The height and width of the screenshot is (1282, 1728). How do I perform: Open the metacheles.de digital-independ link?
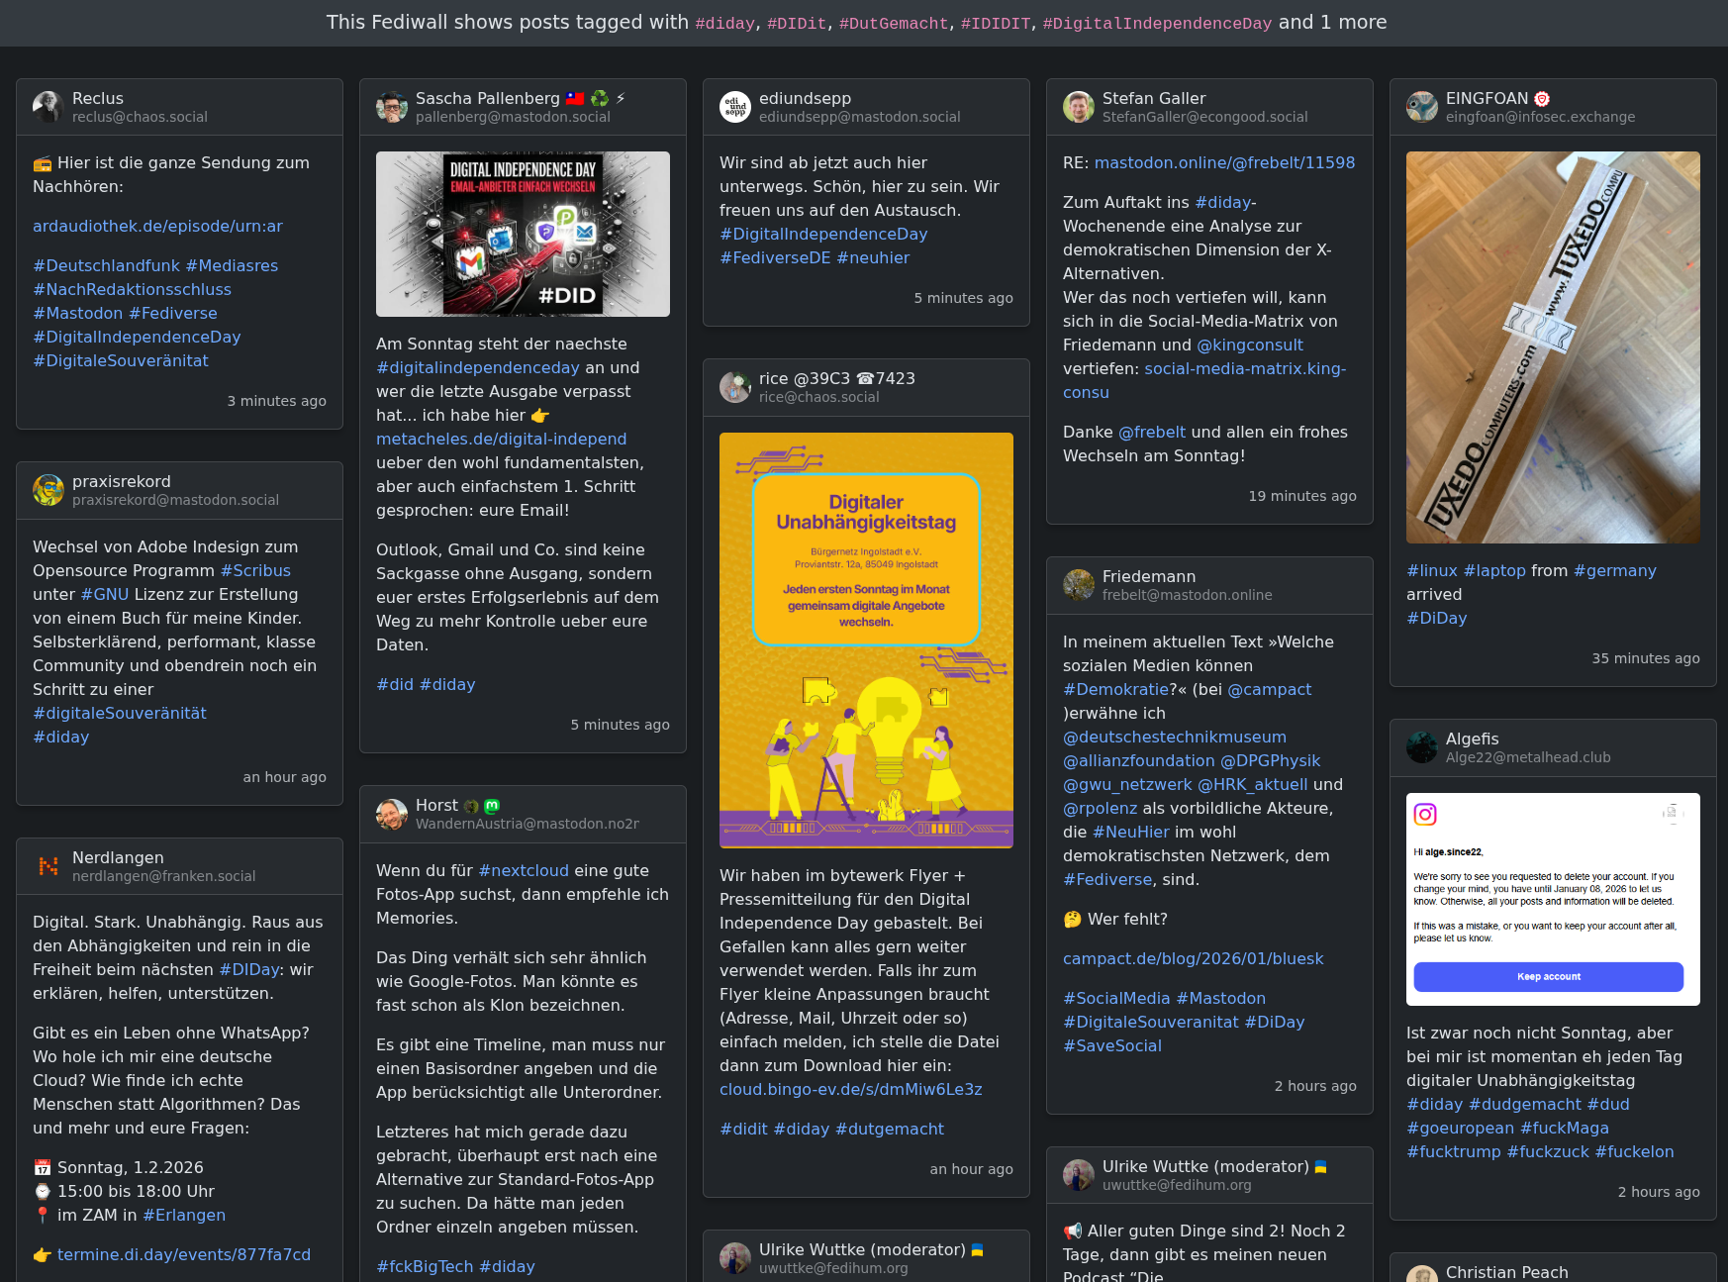(501, 439)
